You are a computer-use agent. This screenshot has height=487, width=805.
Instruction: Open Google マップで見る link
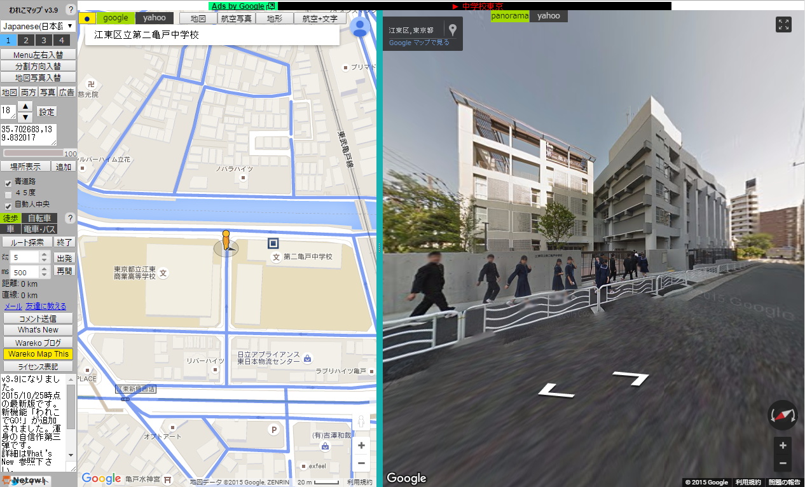[419, 43]
